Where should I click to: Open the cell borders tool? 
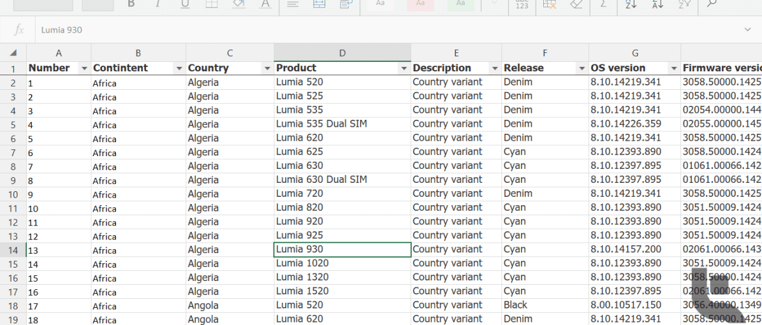pos(212,4)
